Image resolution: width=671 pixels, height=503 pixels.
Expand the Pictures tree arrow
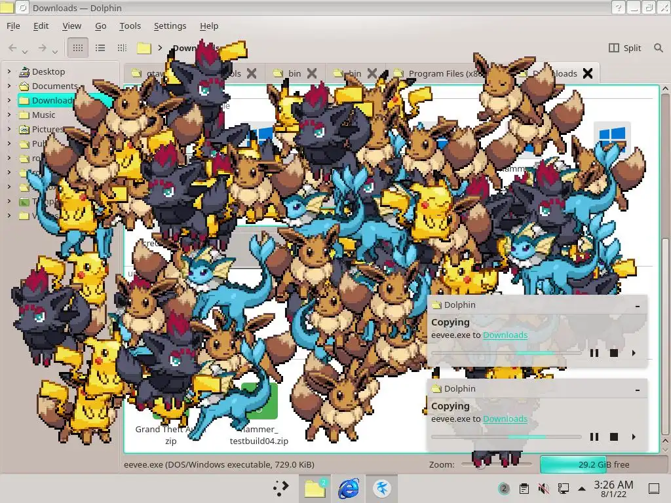coord(9,129)
